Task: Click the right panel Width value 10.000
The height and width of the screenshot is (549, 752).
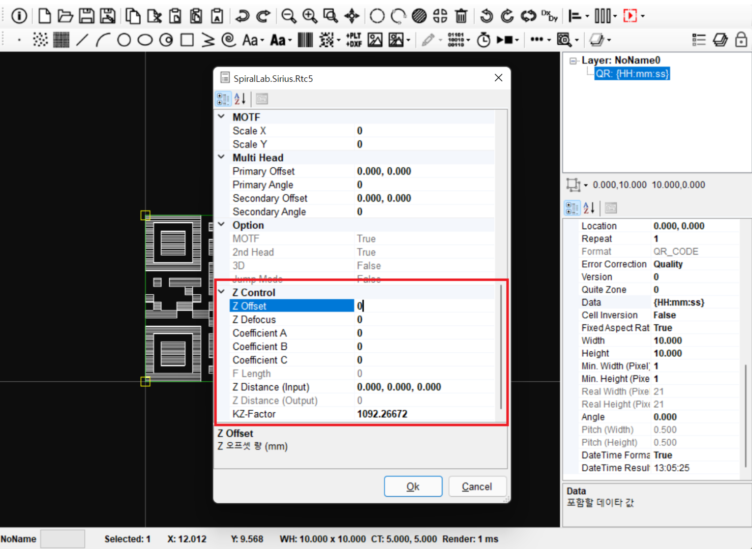Action: tap(668, 341)
